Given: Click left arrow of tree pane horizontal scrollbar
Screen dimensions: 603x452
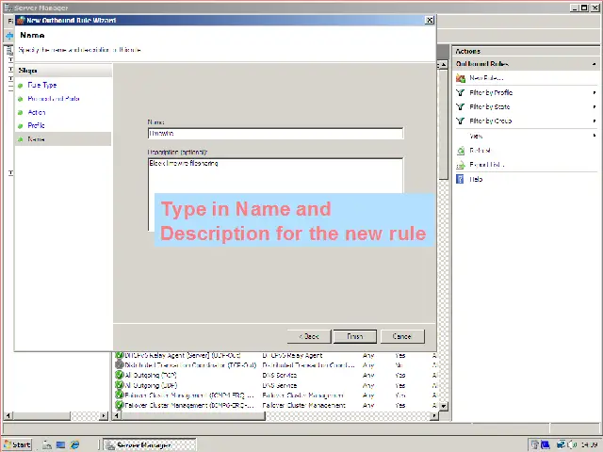Looking at the screenshot, I should coord(8,415).
